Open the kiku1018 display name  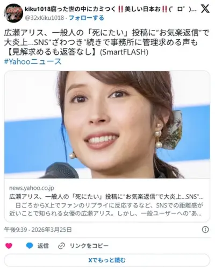coord(111,9)
